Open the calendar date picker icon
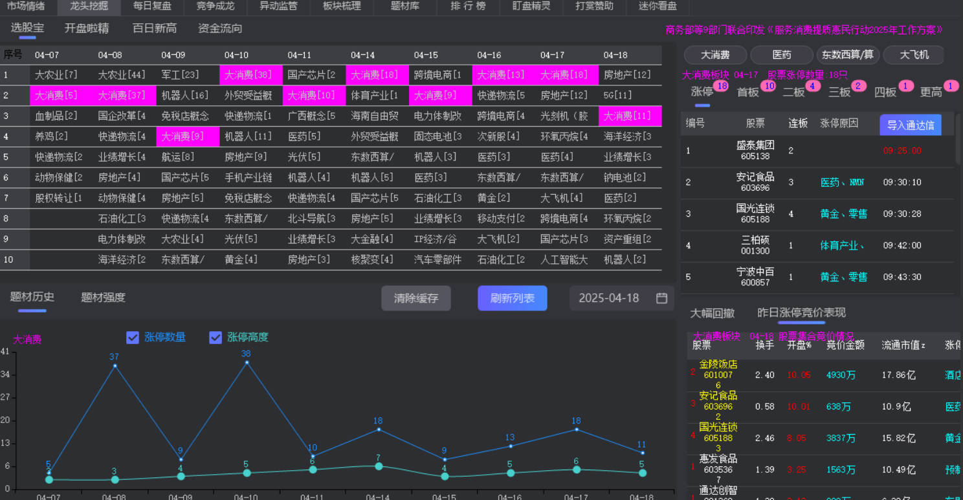Image resolution: width=963 pixels, height=500 pixels. 661,298
